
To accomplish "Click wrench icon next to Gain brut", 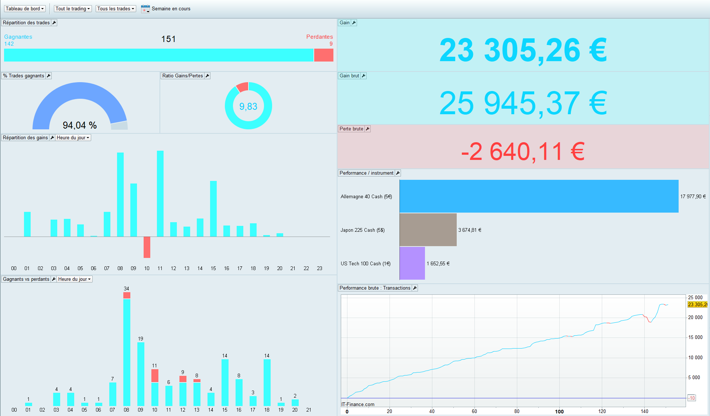I will pos(364,76).
